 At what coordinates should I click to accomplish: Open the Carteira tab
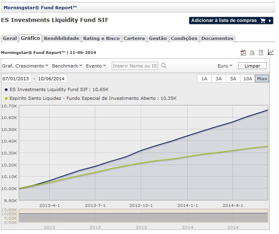click(x=134, y=38)
